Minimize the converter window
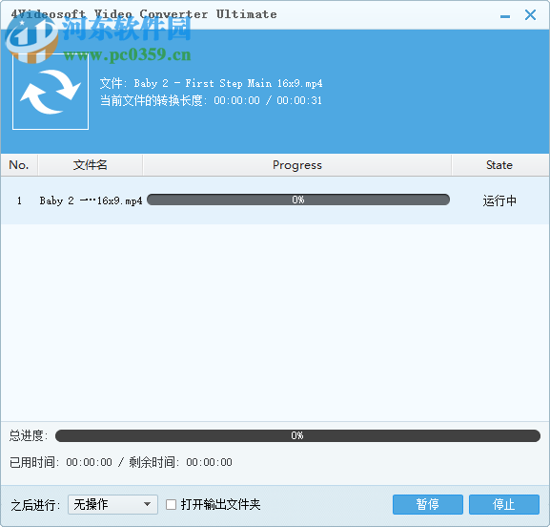 (505, 16)
